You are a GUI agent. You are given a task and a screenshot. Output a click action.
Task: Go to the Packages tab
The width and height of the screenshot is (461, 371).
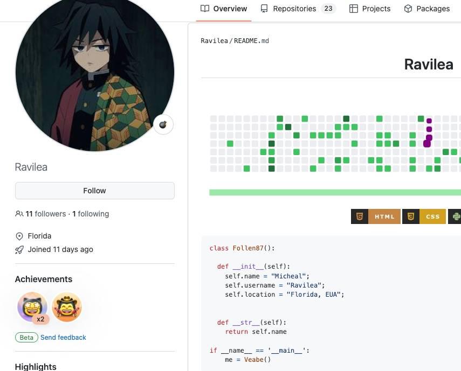427,9
